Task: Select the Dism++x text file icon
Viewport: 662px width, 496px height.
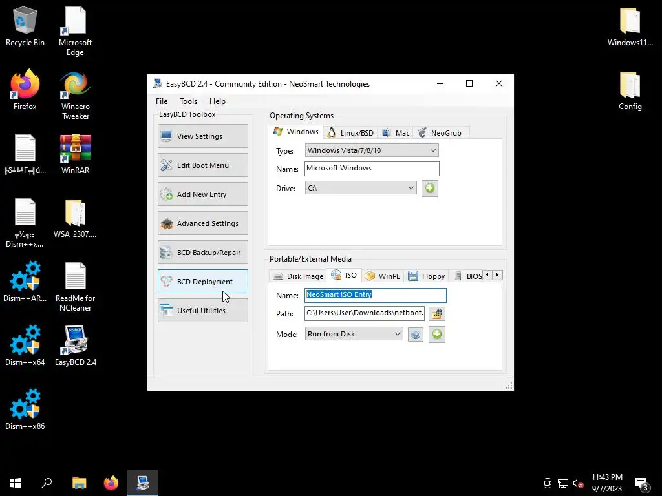Action: point(25,223)
